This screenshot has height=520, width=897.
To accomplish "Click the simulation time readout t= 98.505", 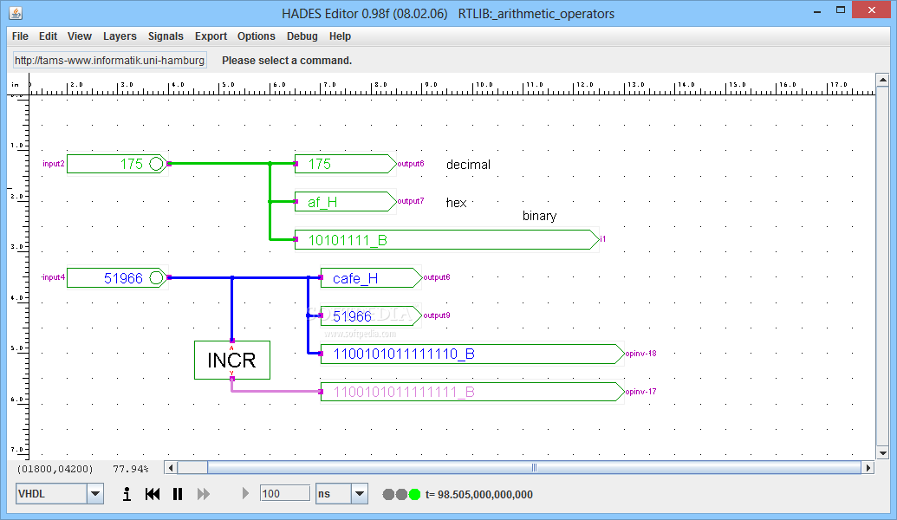I will coord(479,494).
